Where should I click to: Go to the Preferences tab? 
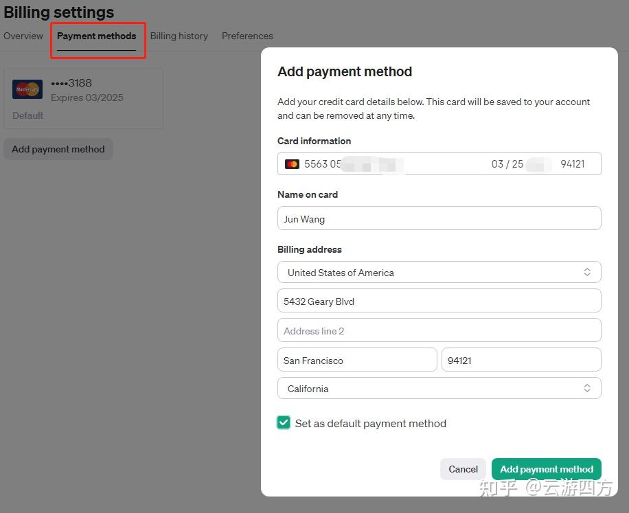pyautogui.click(x=247, y=36)
